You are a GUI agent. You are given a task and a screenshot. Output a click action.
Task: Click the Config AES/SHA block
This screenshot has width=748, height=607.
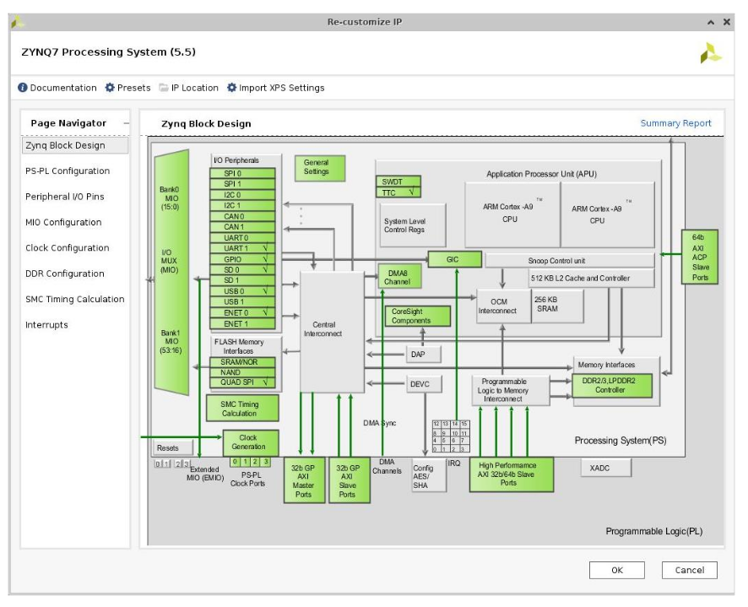click(430, 476)
